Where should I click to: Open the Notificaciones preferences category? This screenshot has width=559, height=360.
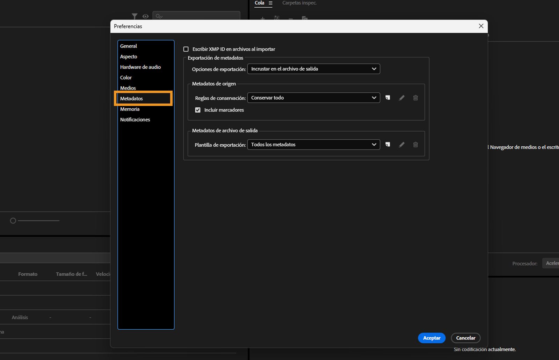click(x=135, y=120)
